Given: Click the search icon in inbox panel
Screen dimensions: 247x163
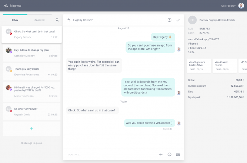Looking at the screenshot, I should coord(57,20).
